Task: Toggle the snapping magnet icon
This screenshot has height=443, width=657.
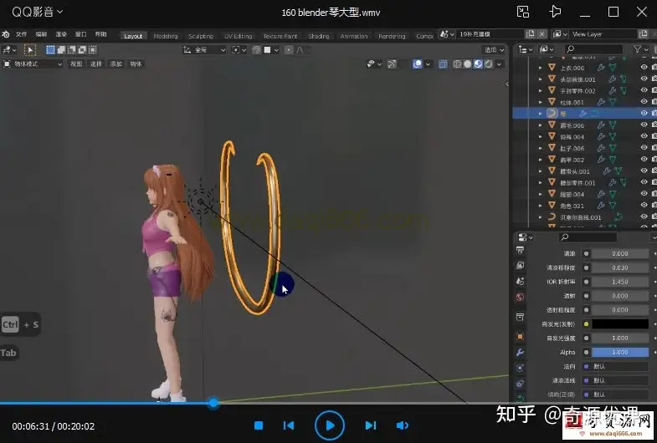Action: (x=256, y=50)
